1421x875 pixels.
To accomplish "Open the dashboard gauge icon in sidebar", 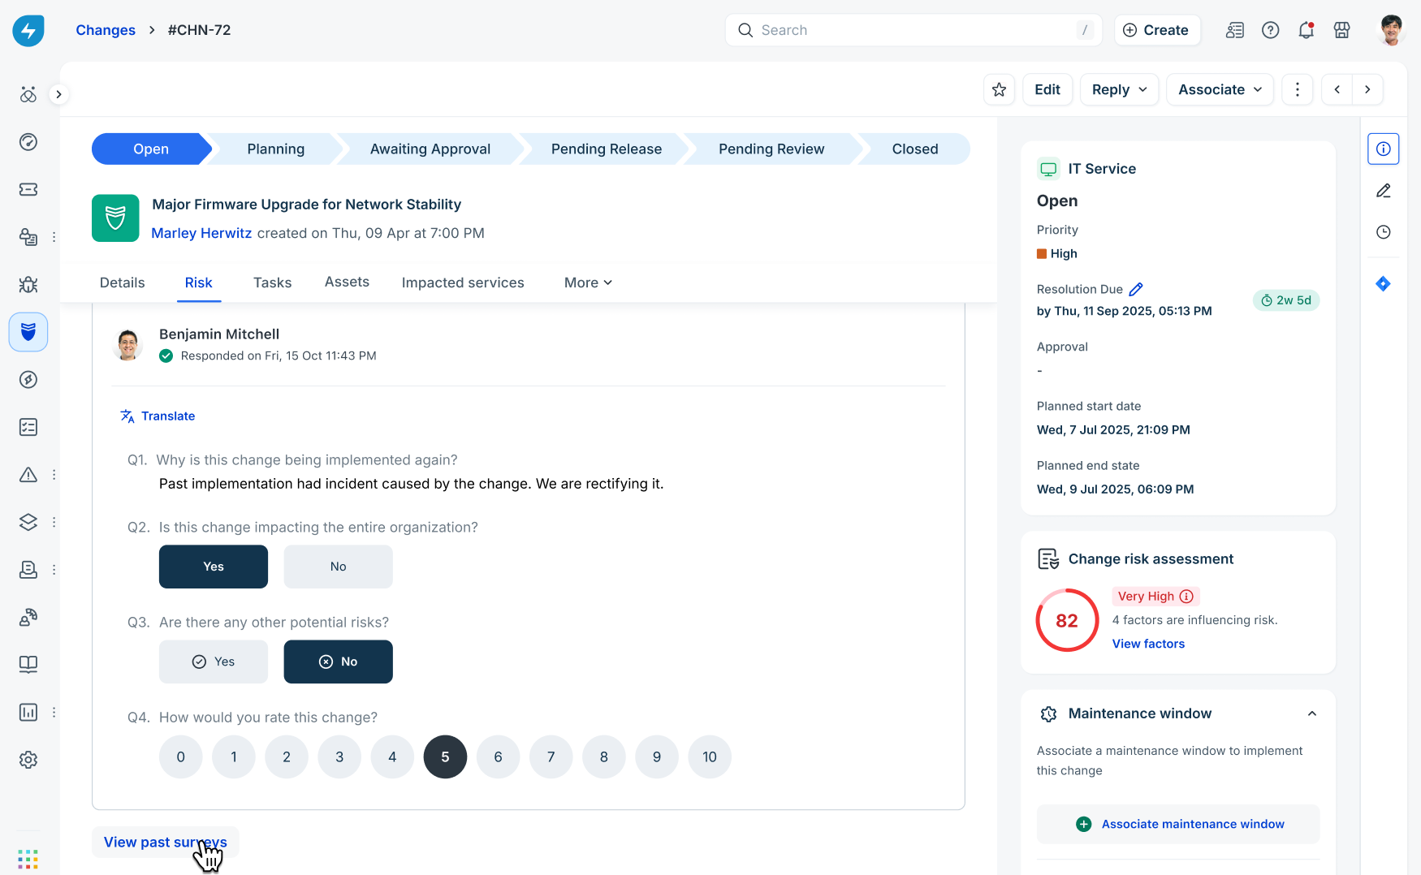I will tap(28, 142).
